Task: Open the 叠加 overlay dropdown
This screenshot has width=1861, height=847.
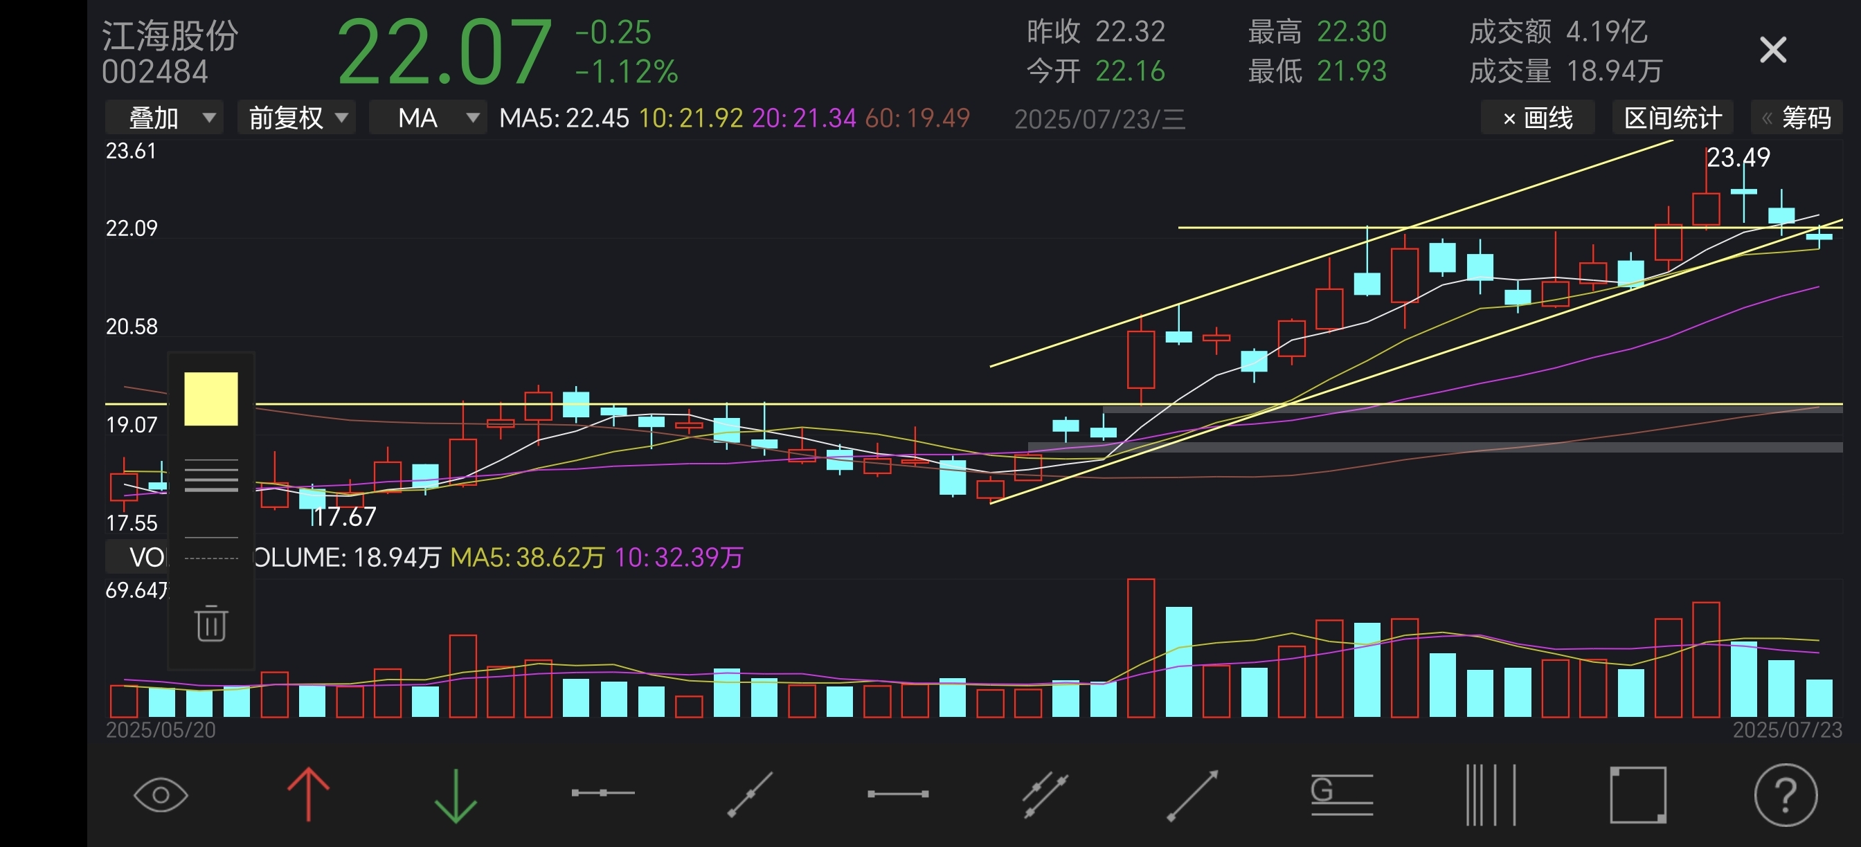Action: click(x=165, y=118)
